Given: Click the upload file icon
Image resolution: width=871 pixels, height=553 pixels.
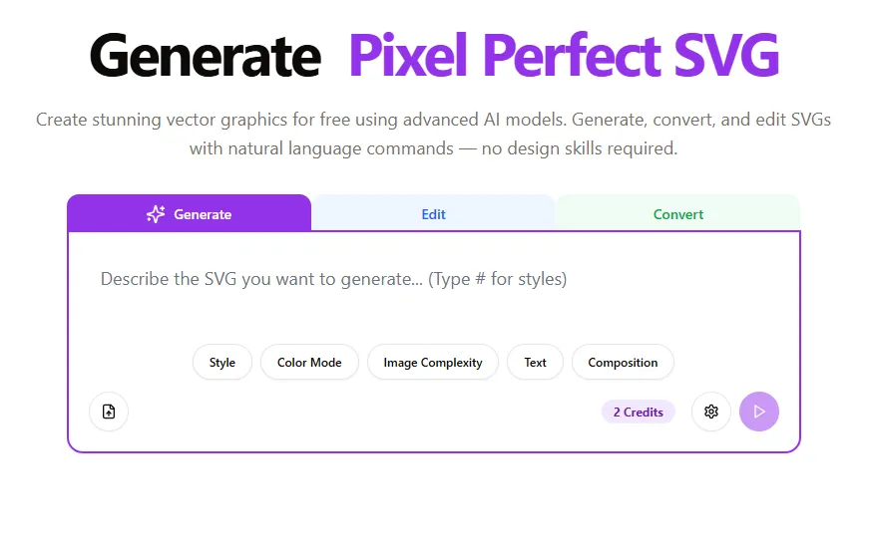Looking at the screenshot, I should [x=109, y=412].
